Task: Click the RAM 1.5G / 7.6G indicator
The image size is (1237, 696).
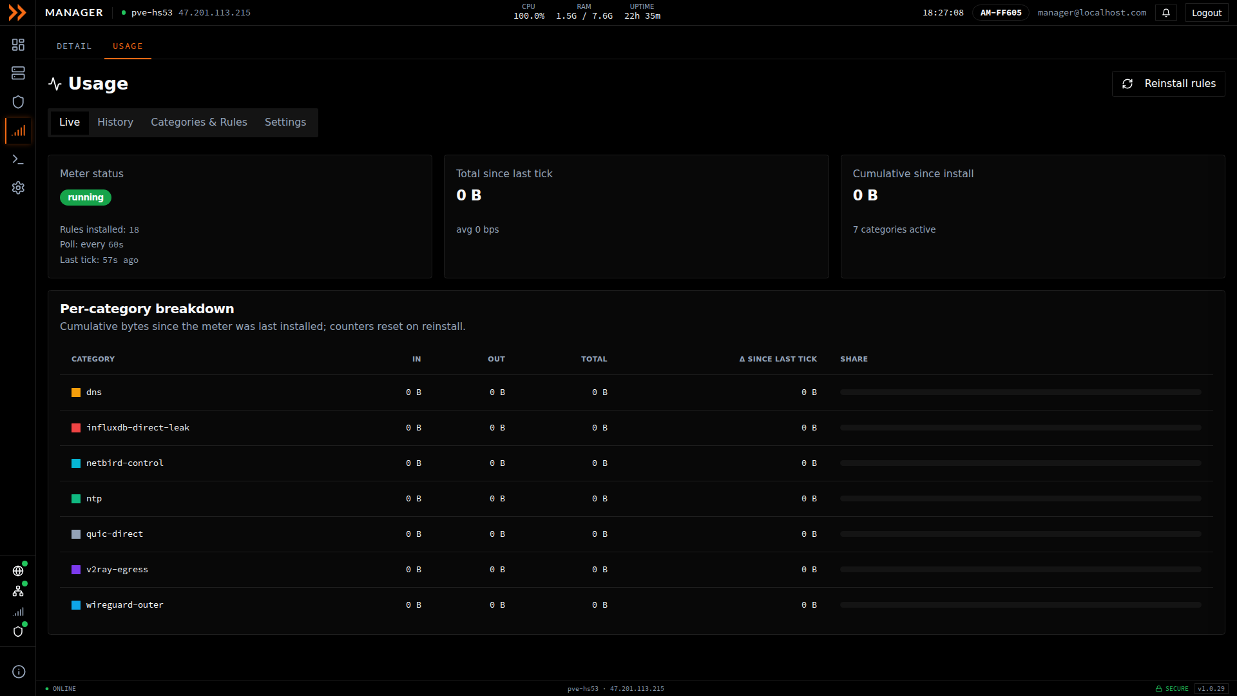Action: click(x=584, y=12)
